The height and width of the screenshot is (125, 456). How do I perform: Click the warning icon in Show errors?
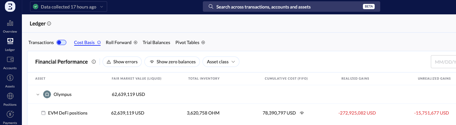(x=109, y=62)
